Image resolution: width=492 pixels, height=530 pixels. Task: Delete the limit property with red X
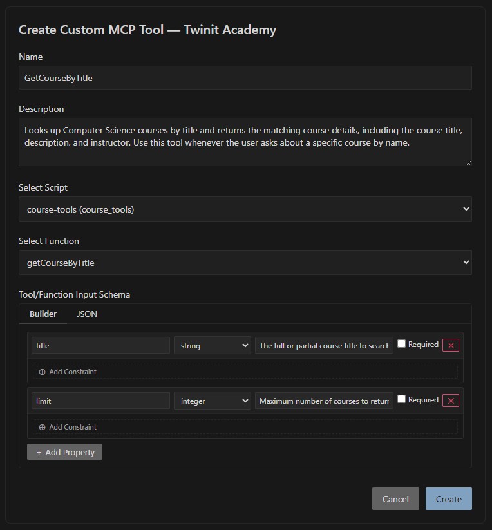point(450,401)
